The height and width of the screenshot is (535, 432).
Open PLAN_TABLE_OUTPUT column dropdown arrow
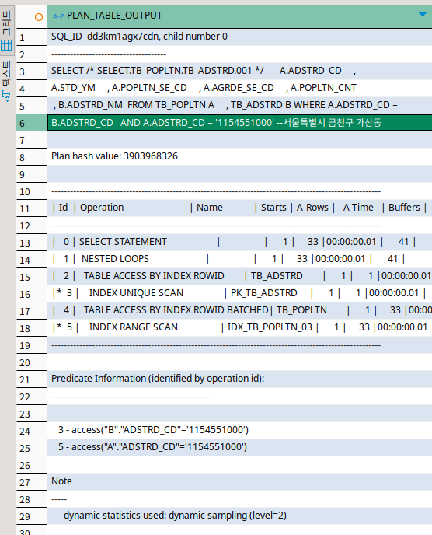coord(423,15)
